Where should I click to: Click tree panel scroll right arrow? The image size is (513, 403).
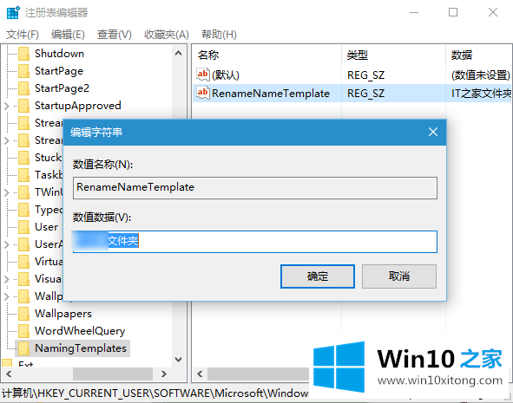[x=164, y=374]
